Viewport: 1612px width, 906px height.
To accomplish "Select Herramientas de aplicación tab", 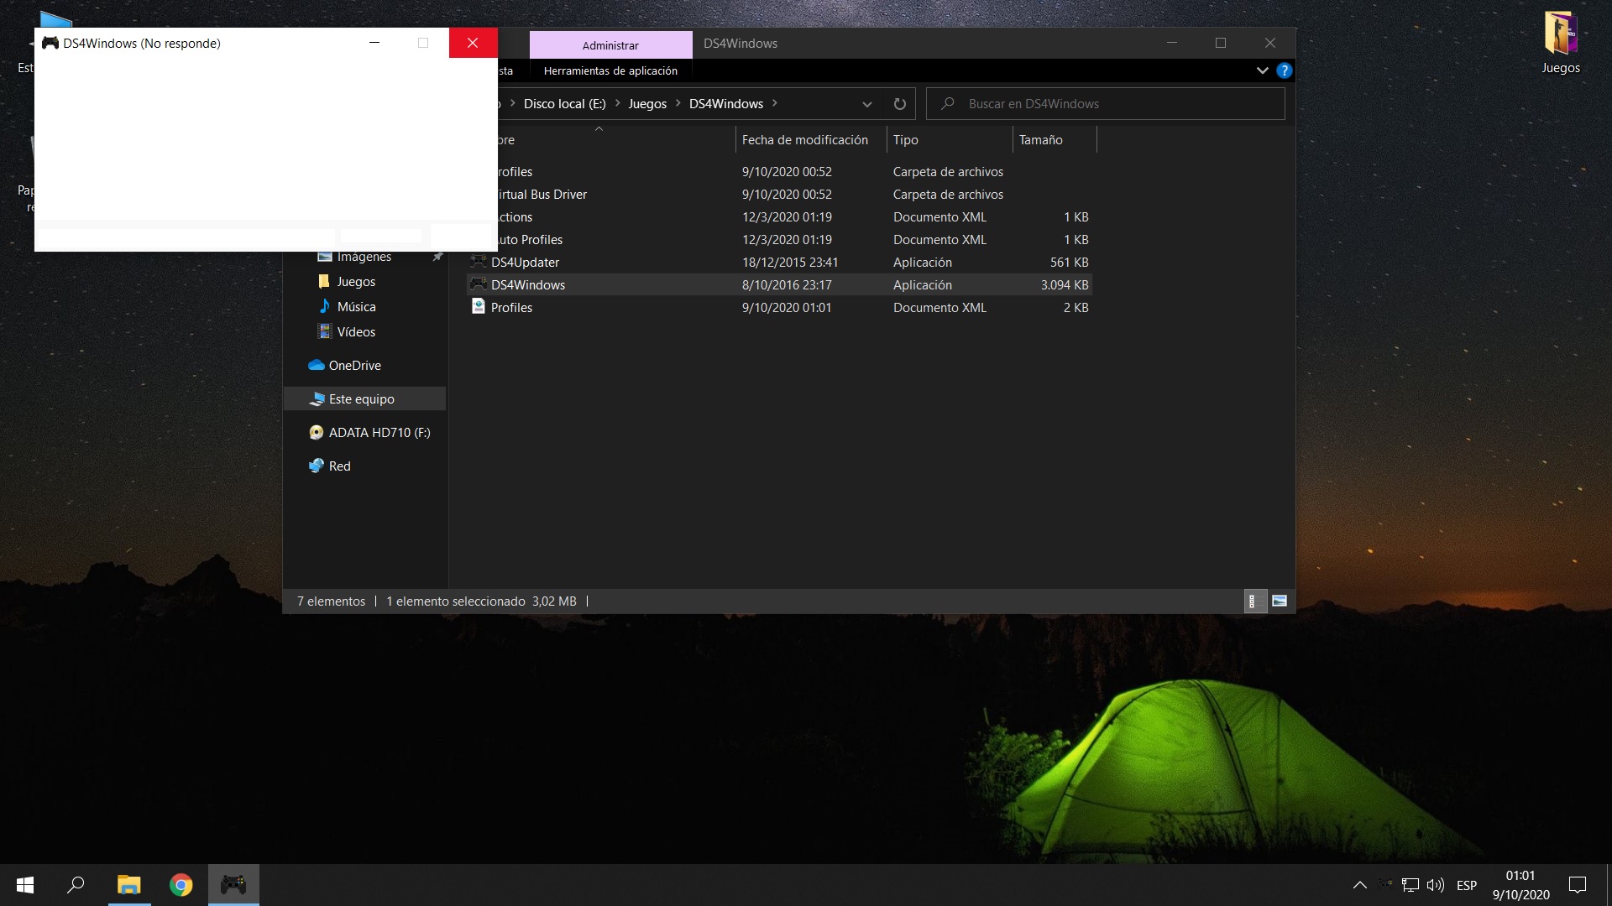I will (x=610, y=71).
